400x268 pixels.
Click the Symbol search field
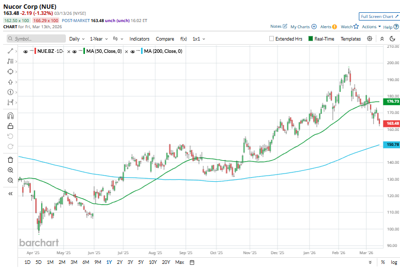coord(36,39)
